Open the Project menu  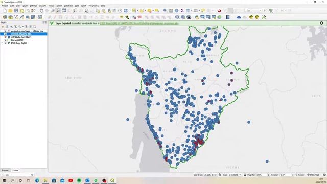5,6
